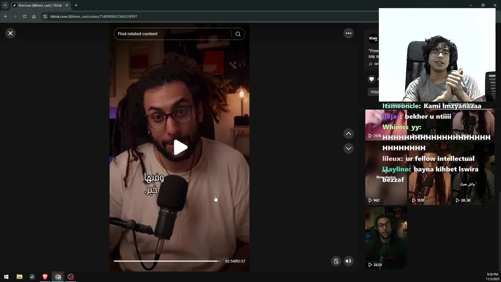
Task: Restore down the browser window
Action: (x=483, y=5)
